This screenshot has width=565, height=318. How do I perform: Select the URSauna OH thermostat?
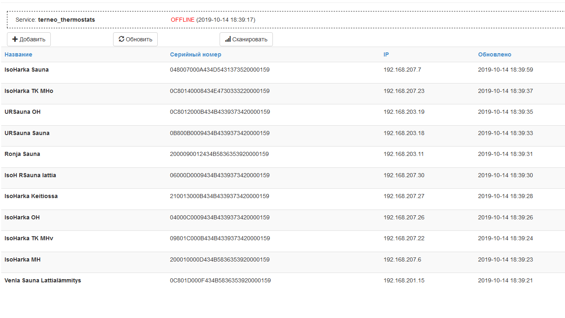click(x=23, y=112)
